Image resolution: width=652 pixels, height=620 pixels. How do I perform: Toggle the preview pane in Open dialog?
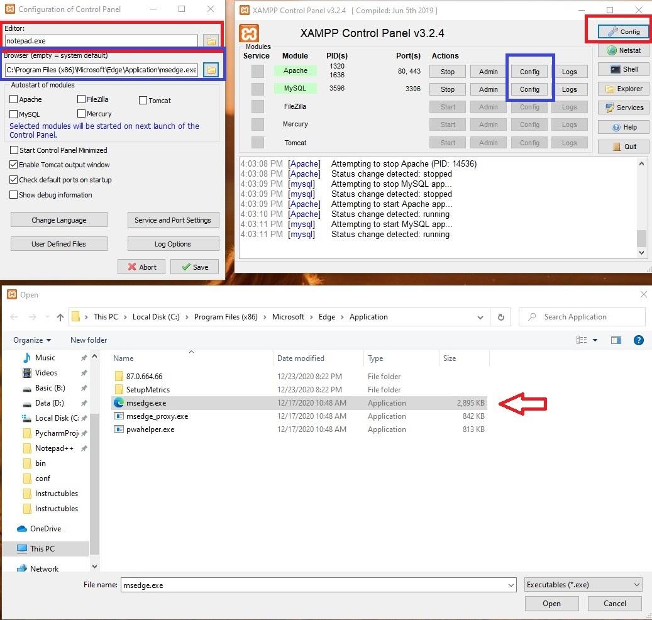(616, 340)
